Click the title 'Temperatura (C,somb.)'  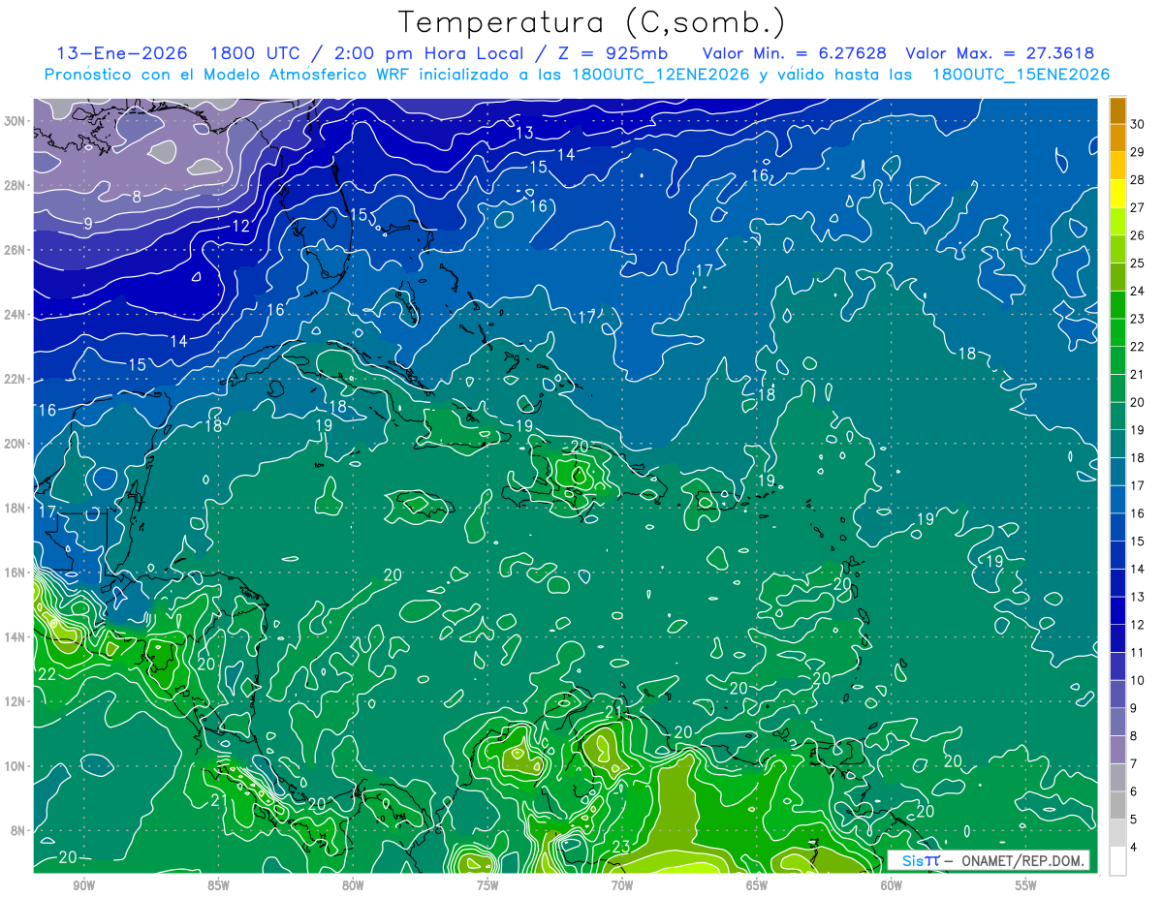[x=592, y=22]
